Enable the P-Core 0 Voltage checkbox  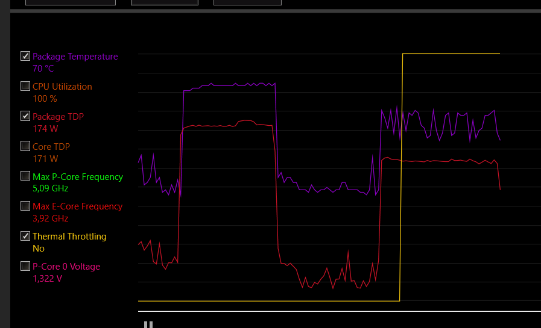coord(25,266)
